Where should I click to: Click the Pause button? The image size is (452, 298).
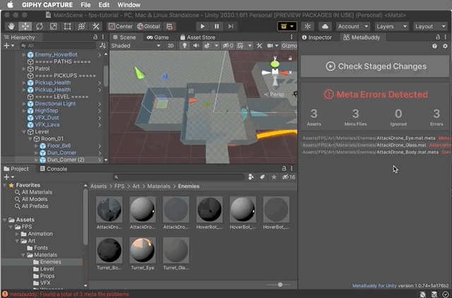217,26
